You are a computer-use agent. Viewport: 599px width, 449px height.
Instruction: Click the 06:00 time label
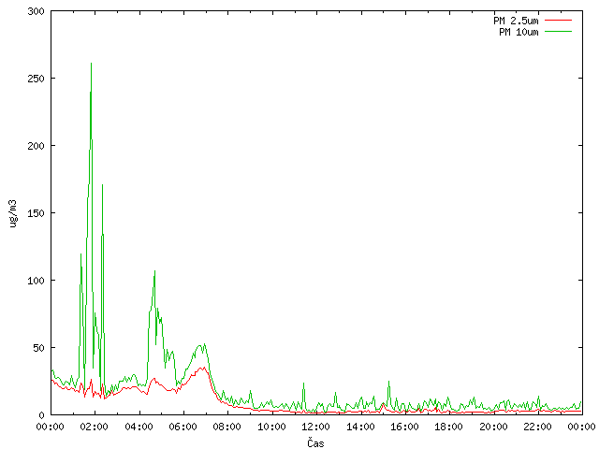[183, 427]
